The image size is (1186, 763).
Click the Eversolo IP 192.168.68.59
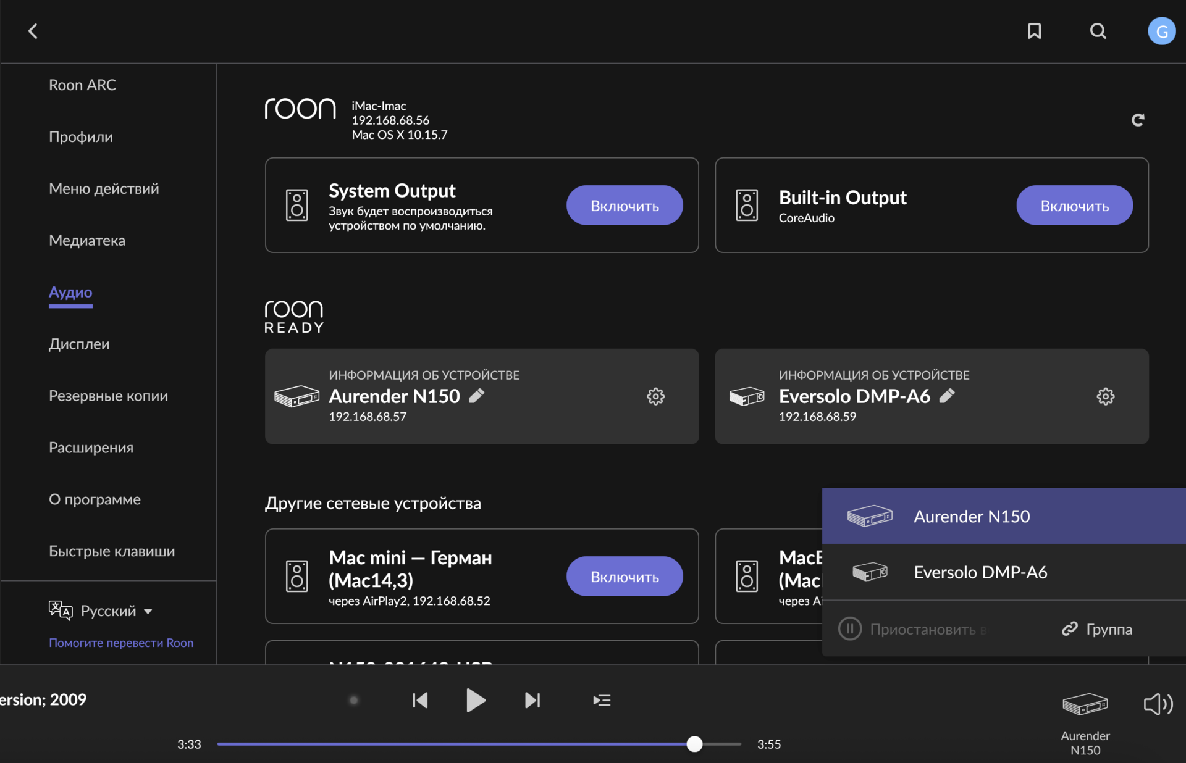tap(817, 417)
